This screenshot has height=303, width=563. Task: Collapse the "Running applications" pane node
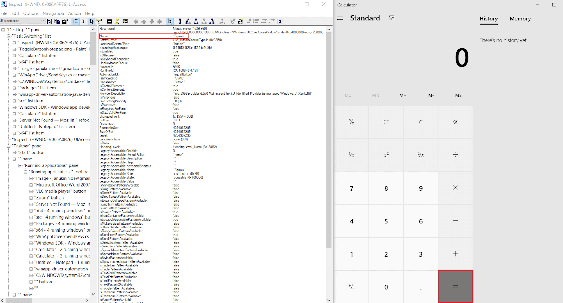[x=20, y=165]
